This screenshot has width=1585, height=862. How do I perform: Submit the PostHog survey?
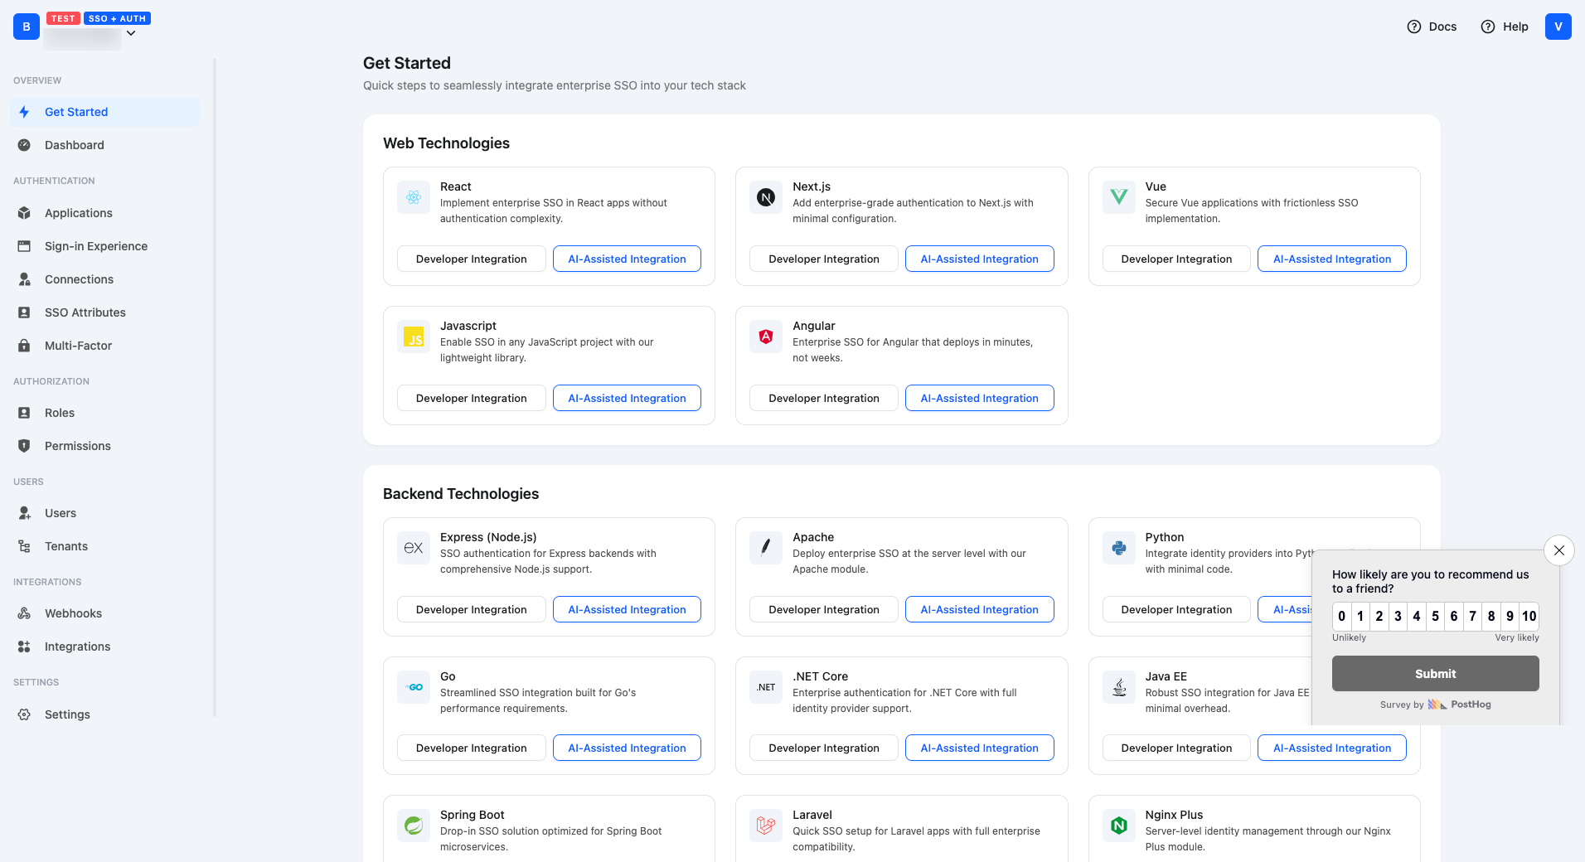click(1435, 674)
